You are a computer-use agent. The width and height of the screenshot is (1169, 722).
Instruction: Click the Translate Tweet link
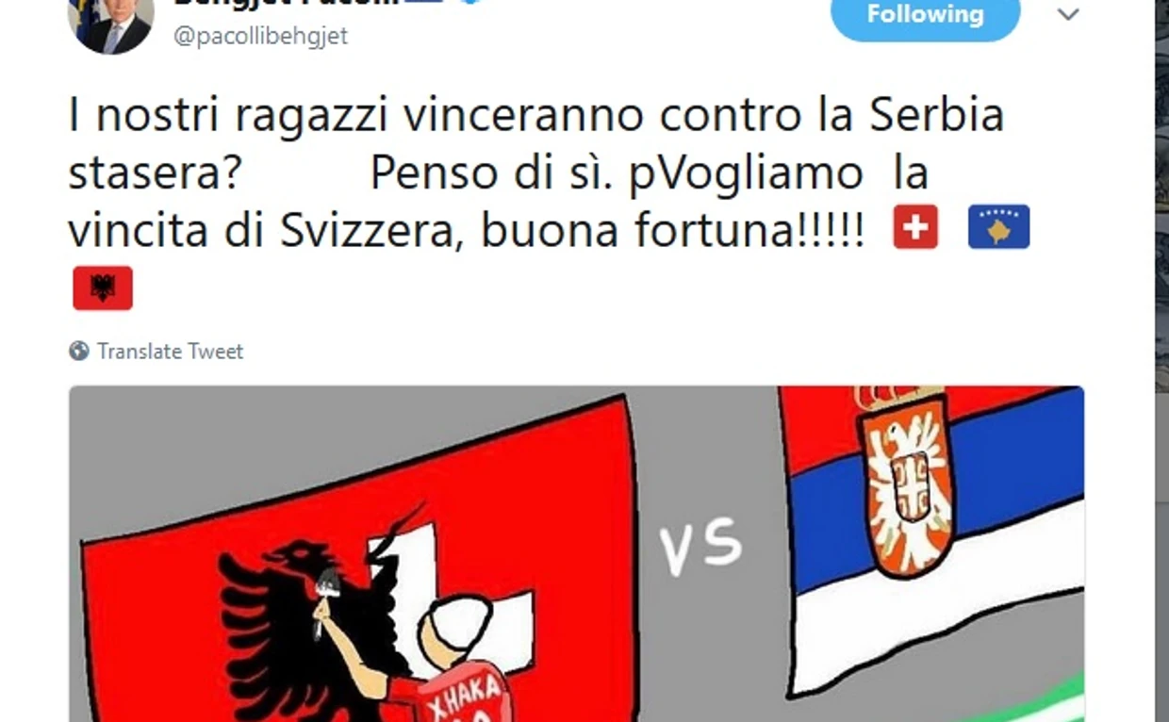[x=170, y=352]
